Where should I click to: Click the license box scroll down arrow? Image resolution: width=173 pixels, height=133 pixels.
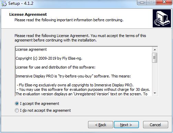[155, 93]
